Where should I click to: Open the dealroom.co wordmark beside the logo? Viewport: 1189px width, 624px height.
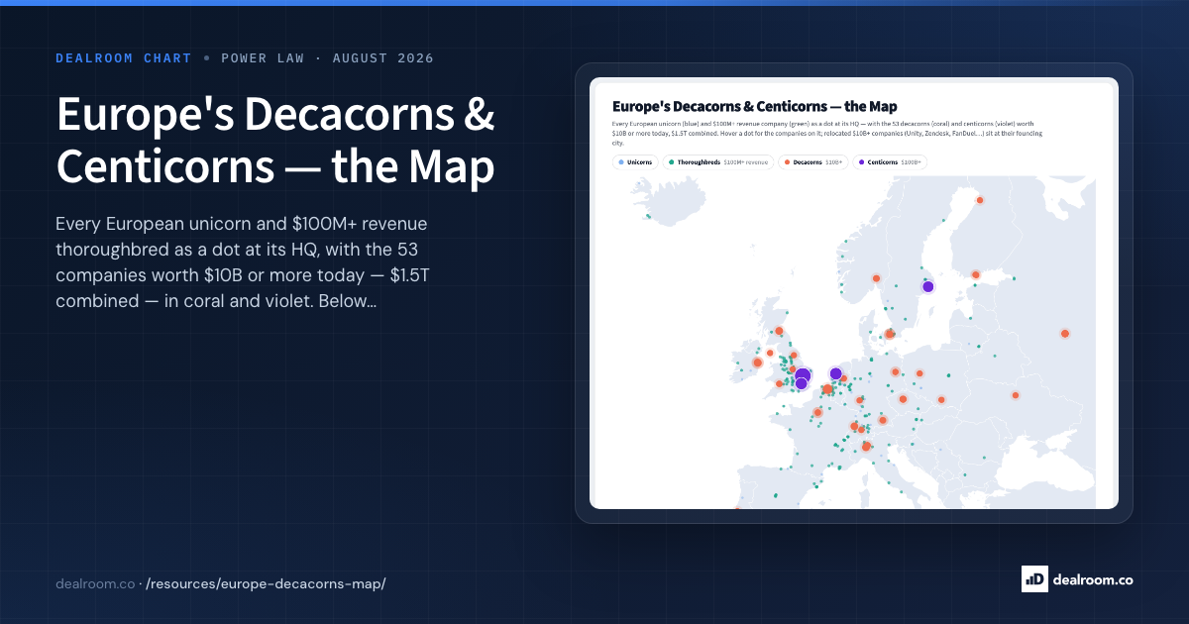coord(1093,580)
